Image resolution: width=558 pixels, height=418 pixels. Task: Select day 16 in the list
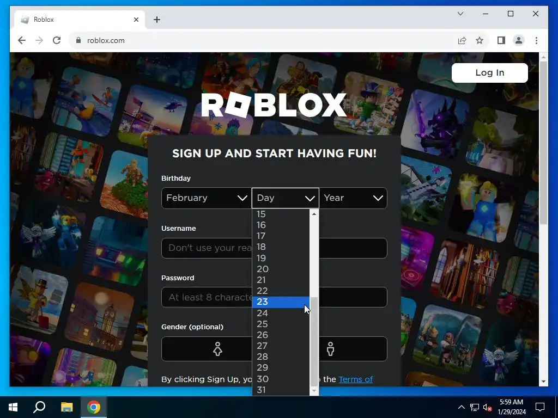(x=281, y=225)
